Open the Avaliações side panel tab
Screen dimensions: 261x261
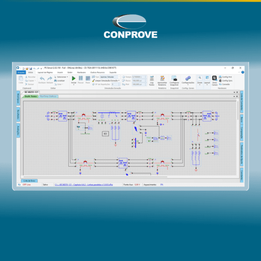tap(18, 130)
